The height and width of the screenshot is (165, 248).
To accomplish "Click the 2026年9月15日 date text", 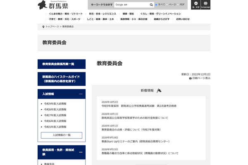I will click(x=110, y=149).
